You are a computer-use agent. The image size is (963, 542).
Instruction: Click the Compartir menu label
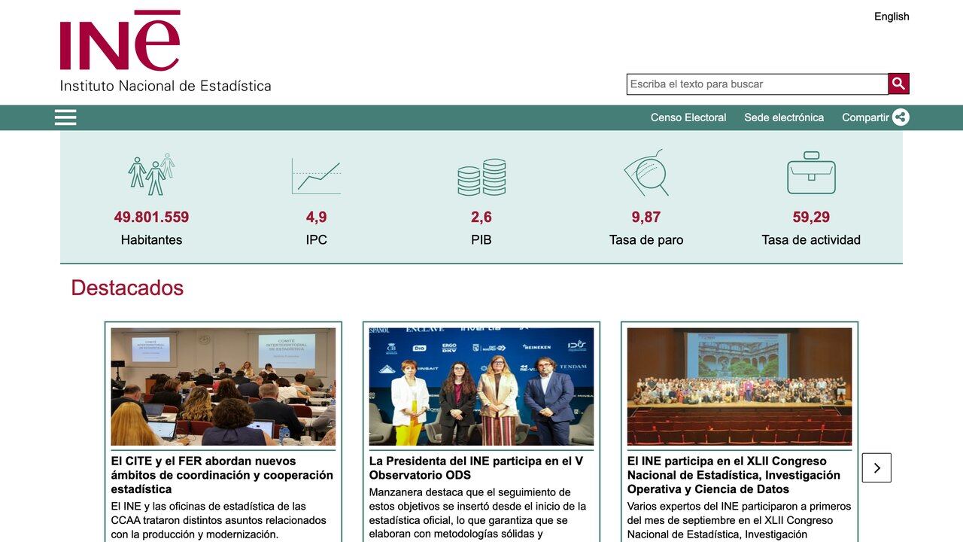(865, 117)
